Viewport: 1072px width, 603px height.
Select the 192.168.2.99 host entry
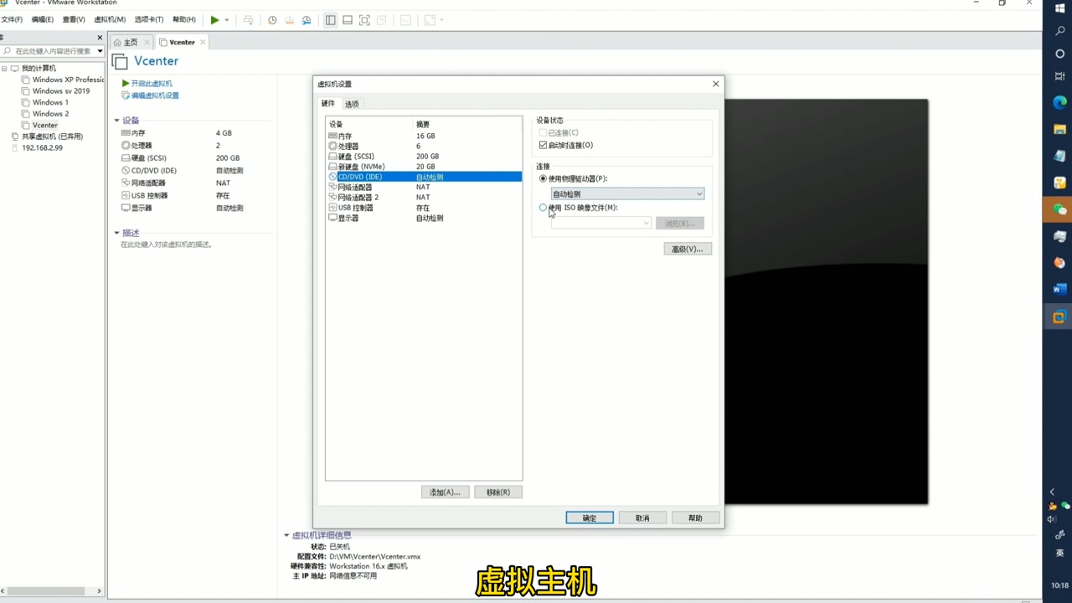(37, 147)
